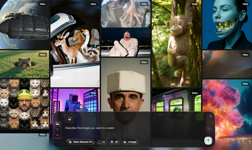Open the 2K resolution selector
The width and height of the screenshot is (252, 150).
[x=114, y=142]
